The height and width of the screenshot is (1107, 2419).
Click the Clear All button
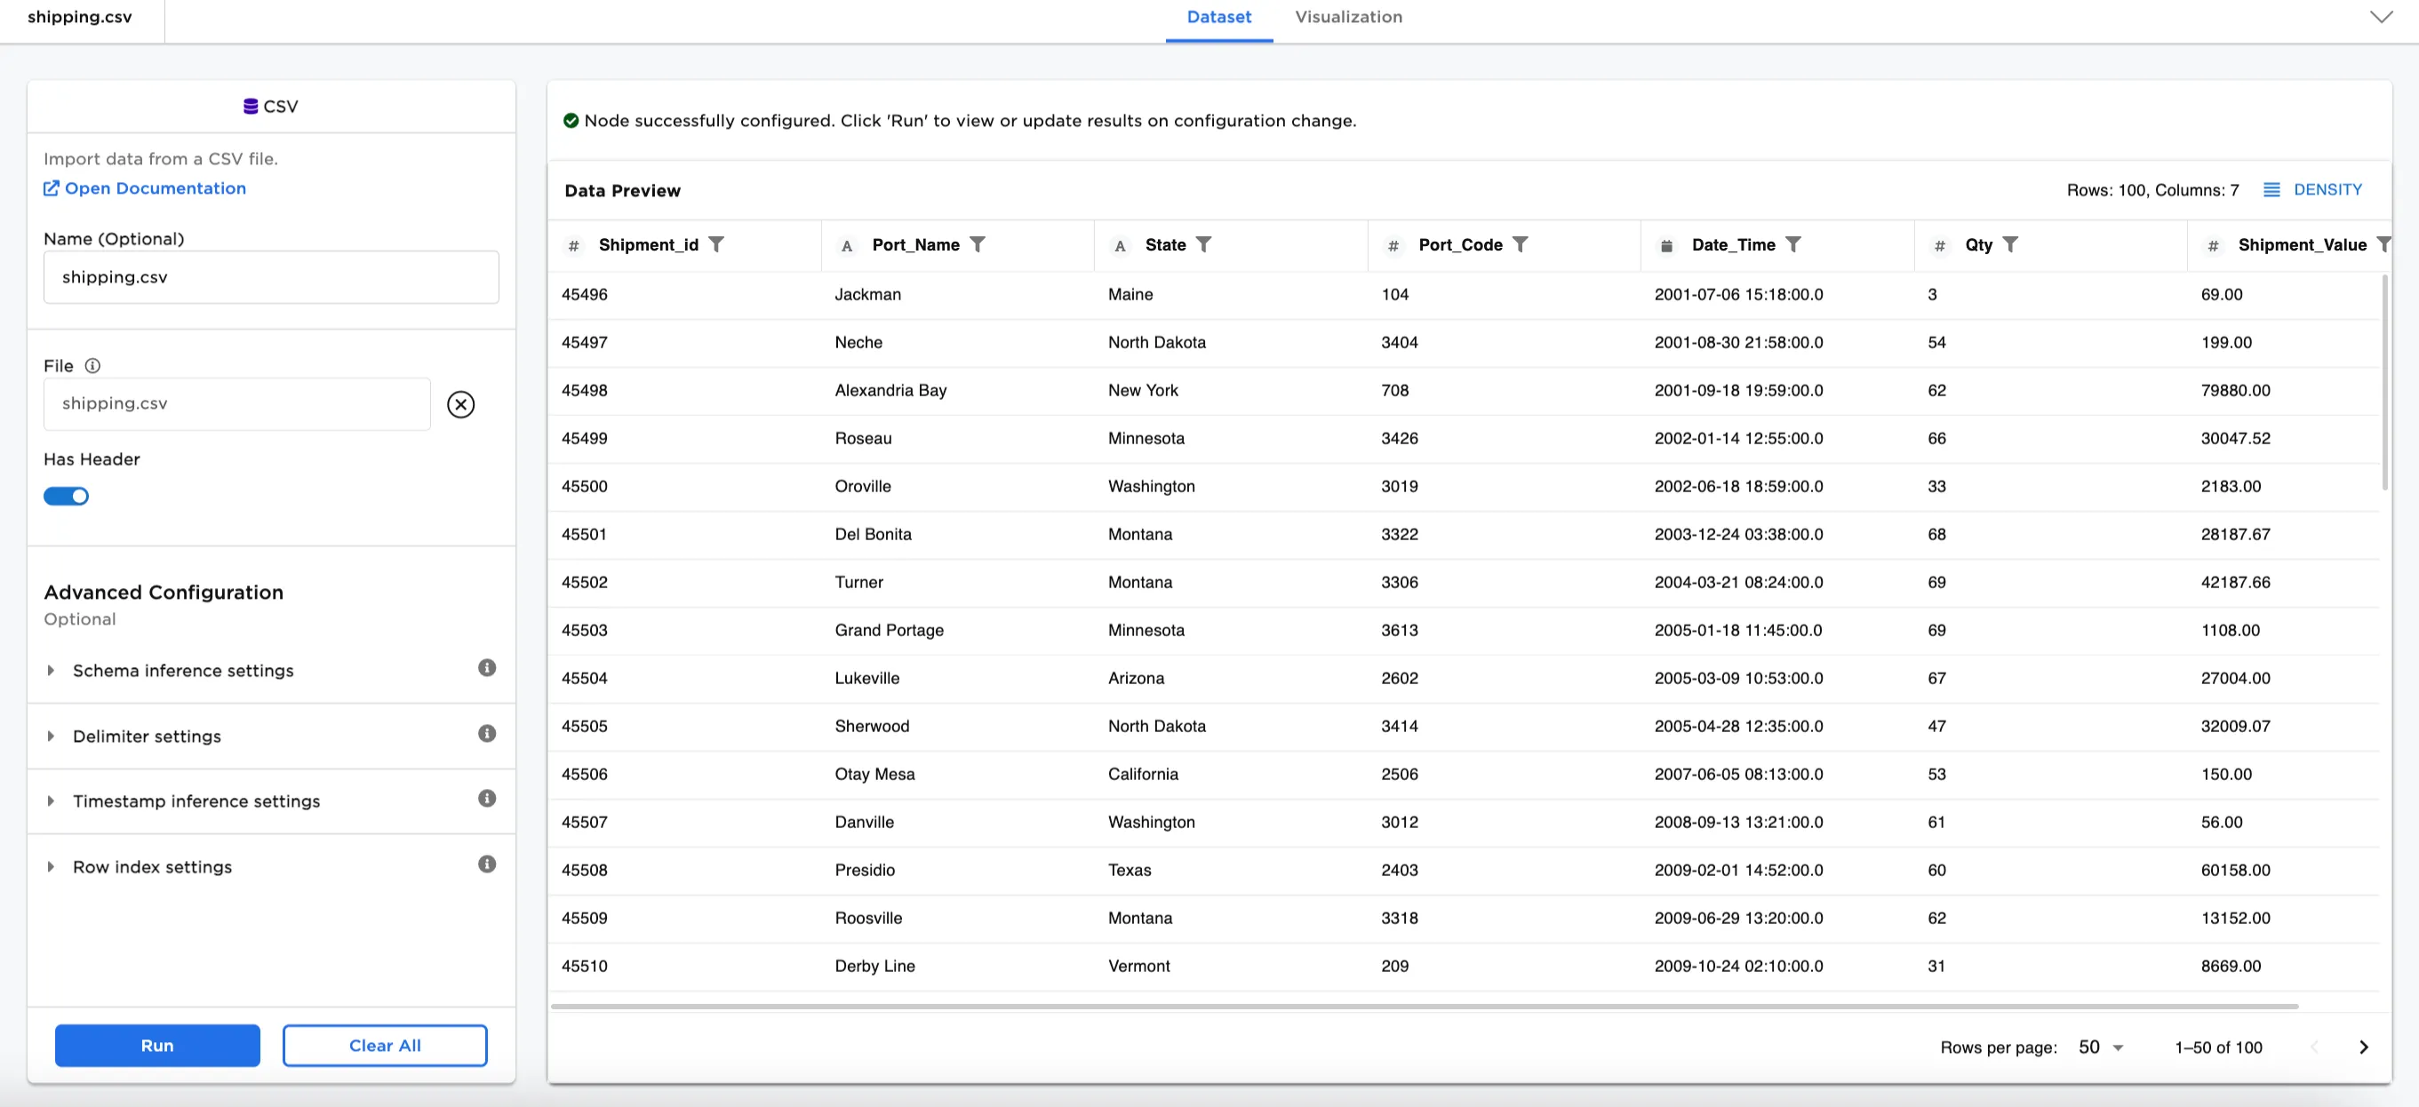coord(385,1045)
